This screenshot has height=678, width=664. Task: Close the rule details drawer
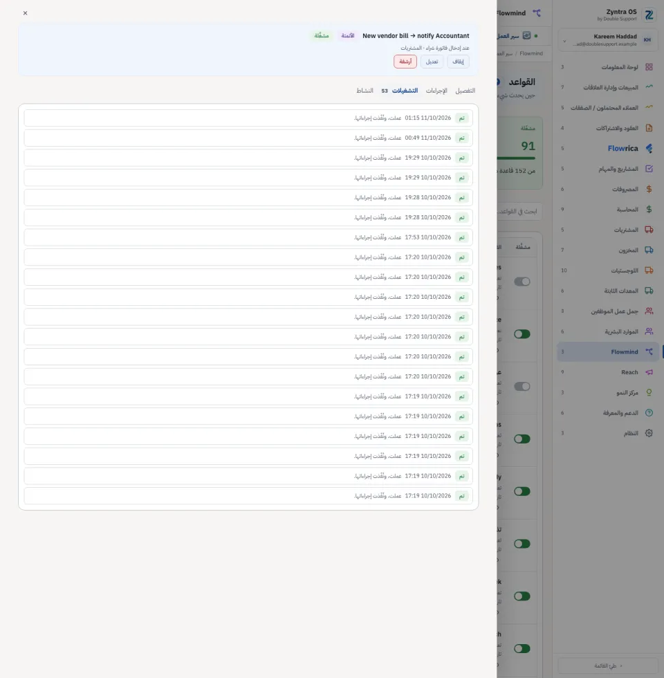click(25, 13)
